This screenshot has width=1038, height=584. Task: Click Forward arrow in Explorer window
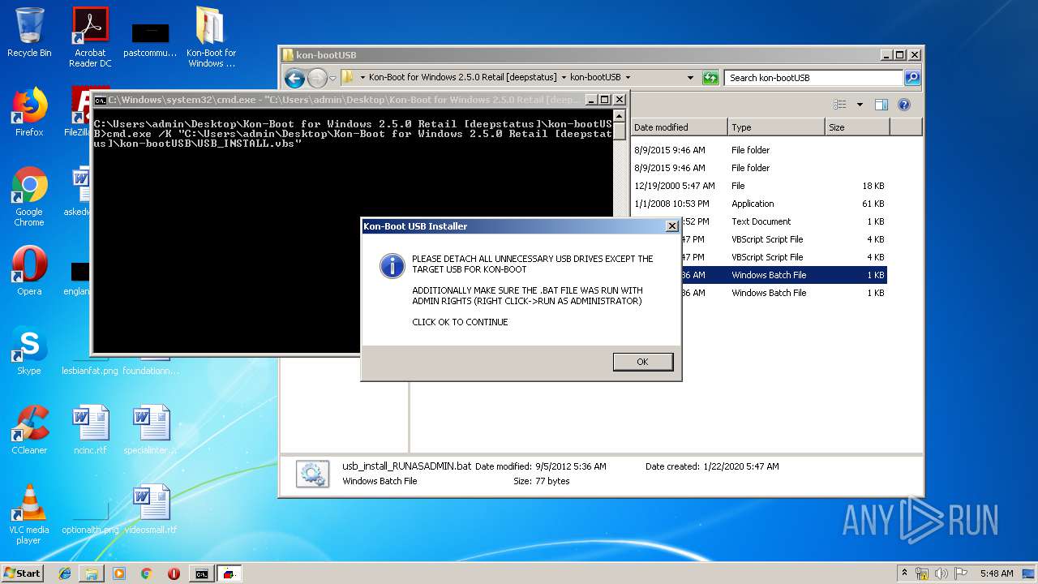[316, 78]
